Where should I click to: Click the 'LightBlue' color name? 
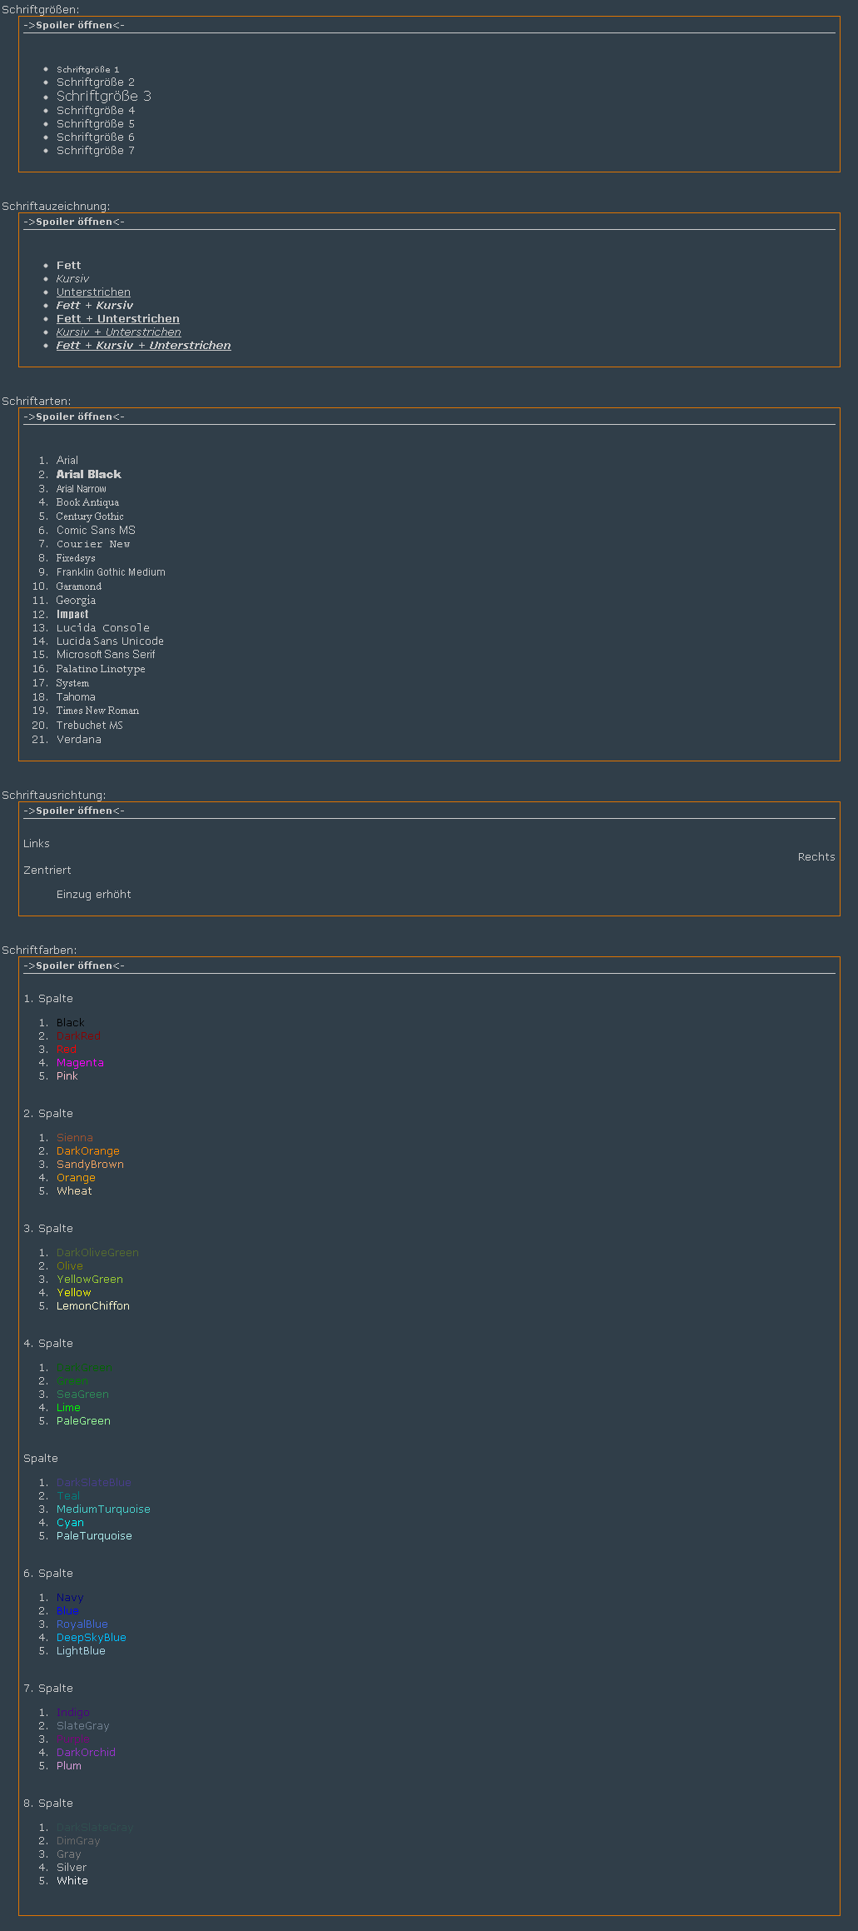(x=81, y=1651)
